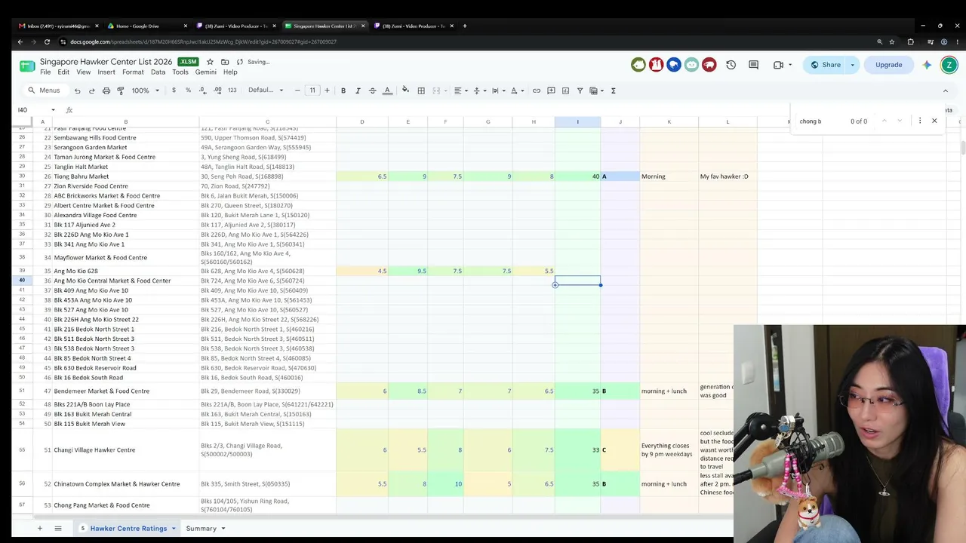This screenshot has width=966, height=543.
Task: Open the File menu
Action: (45, 72)
